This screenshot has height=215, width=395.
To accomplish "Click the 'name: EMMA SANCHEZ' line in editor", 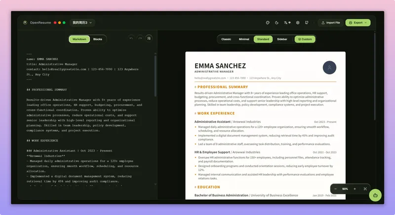I will (42, 59).
